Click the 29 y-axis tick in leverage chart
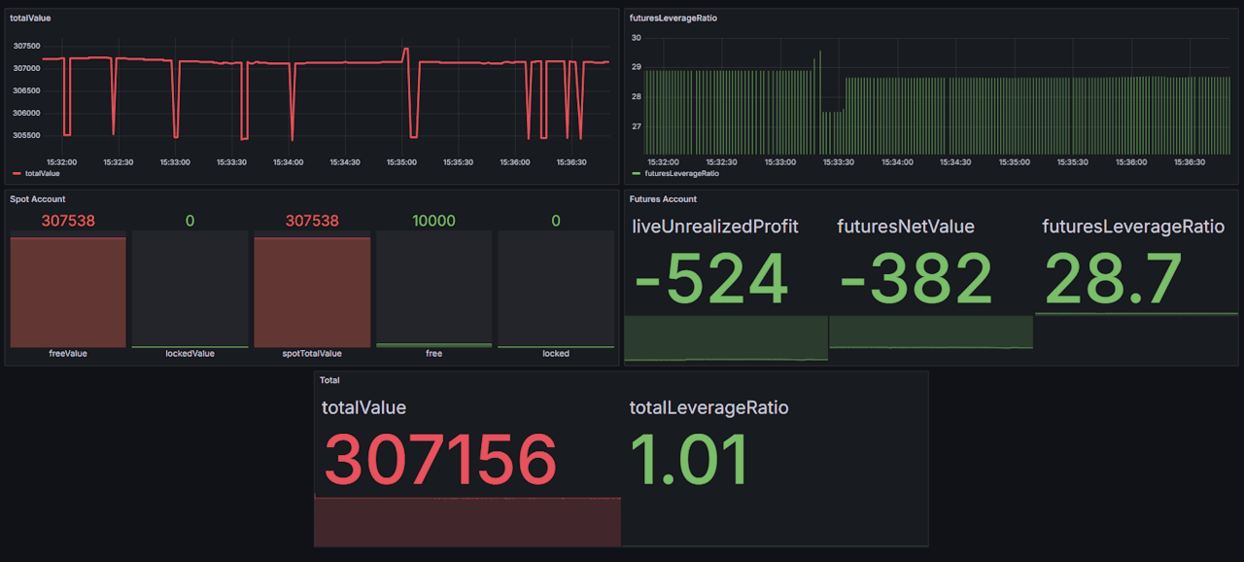 pos(637,67)
